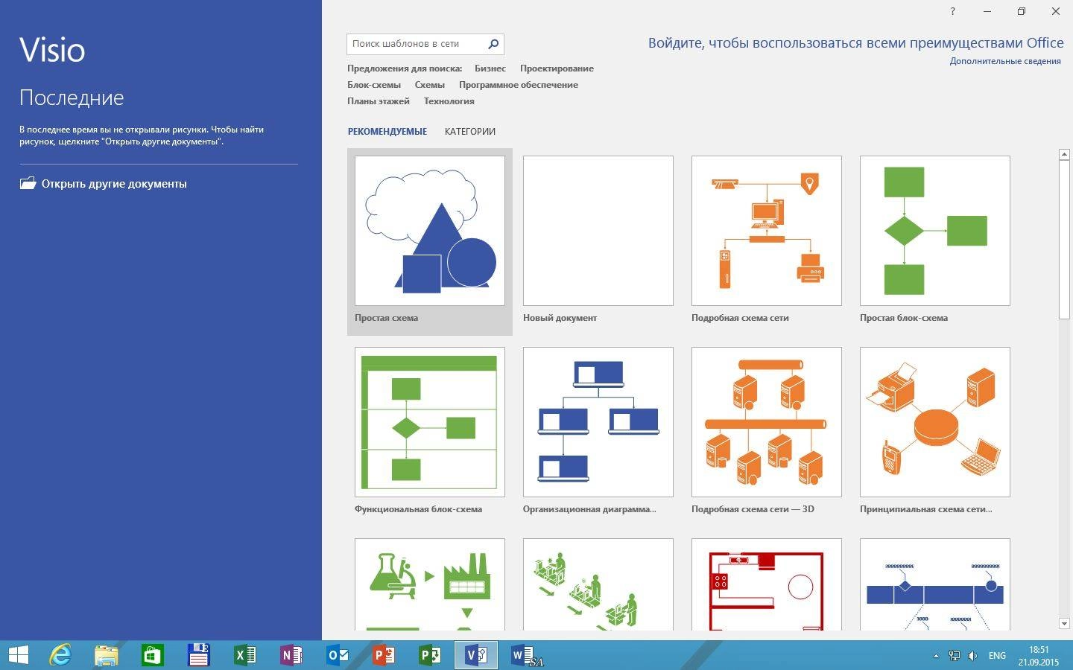Switch the ENG input language indicator
The width and height of the screenshot is (1073, 670).
click(997, 656)
